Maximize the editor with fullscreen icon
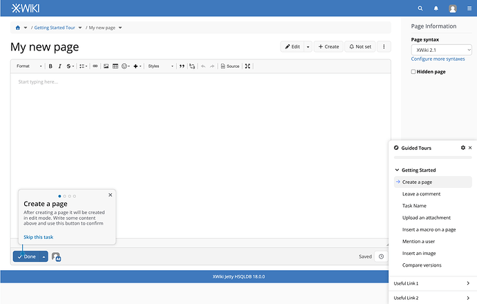The width and height of the screenshot is (477, 304). point(247,66)
